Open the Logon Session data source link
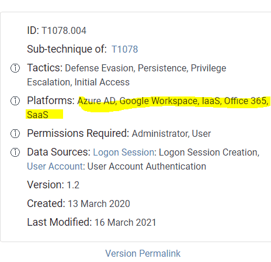This screenshot has width=271, height=262. tap(124, 152)
